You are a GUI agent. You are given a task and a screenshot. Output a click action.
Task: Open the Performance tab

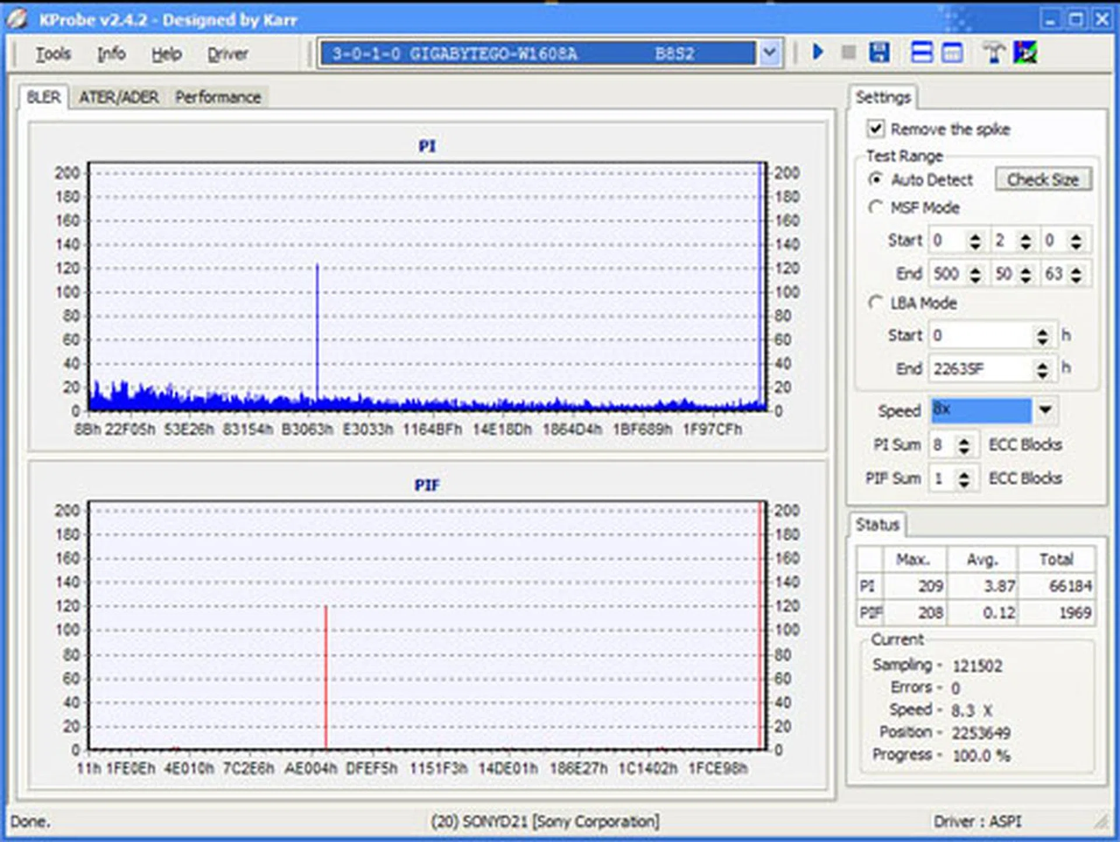[218, 97]
